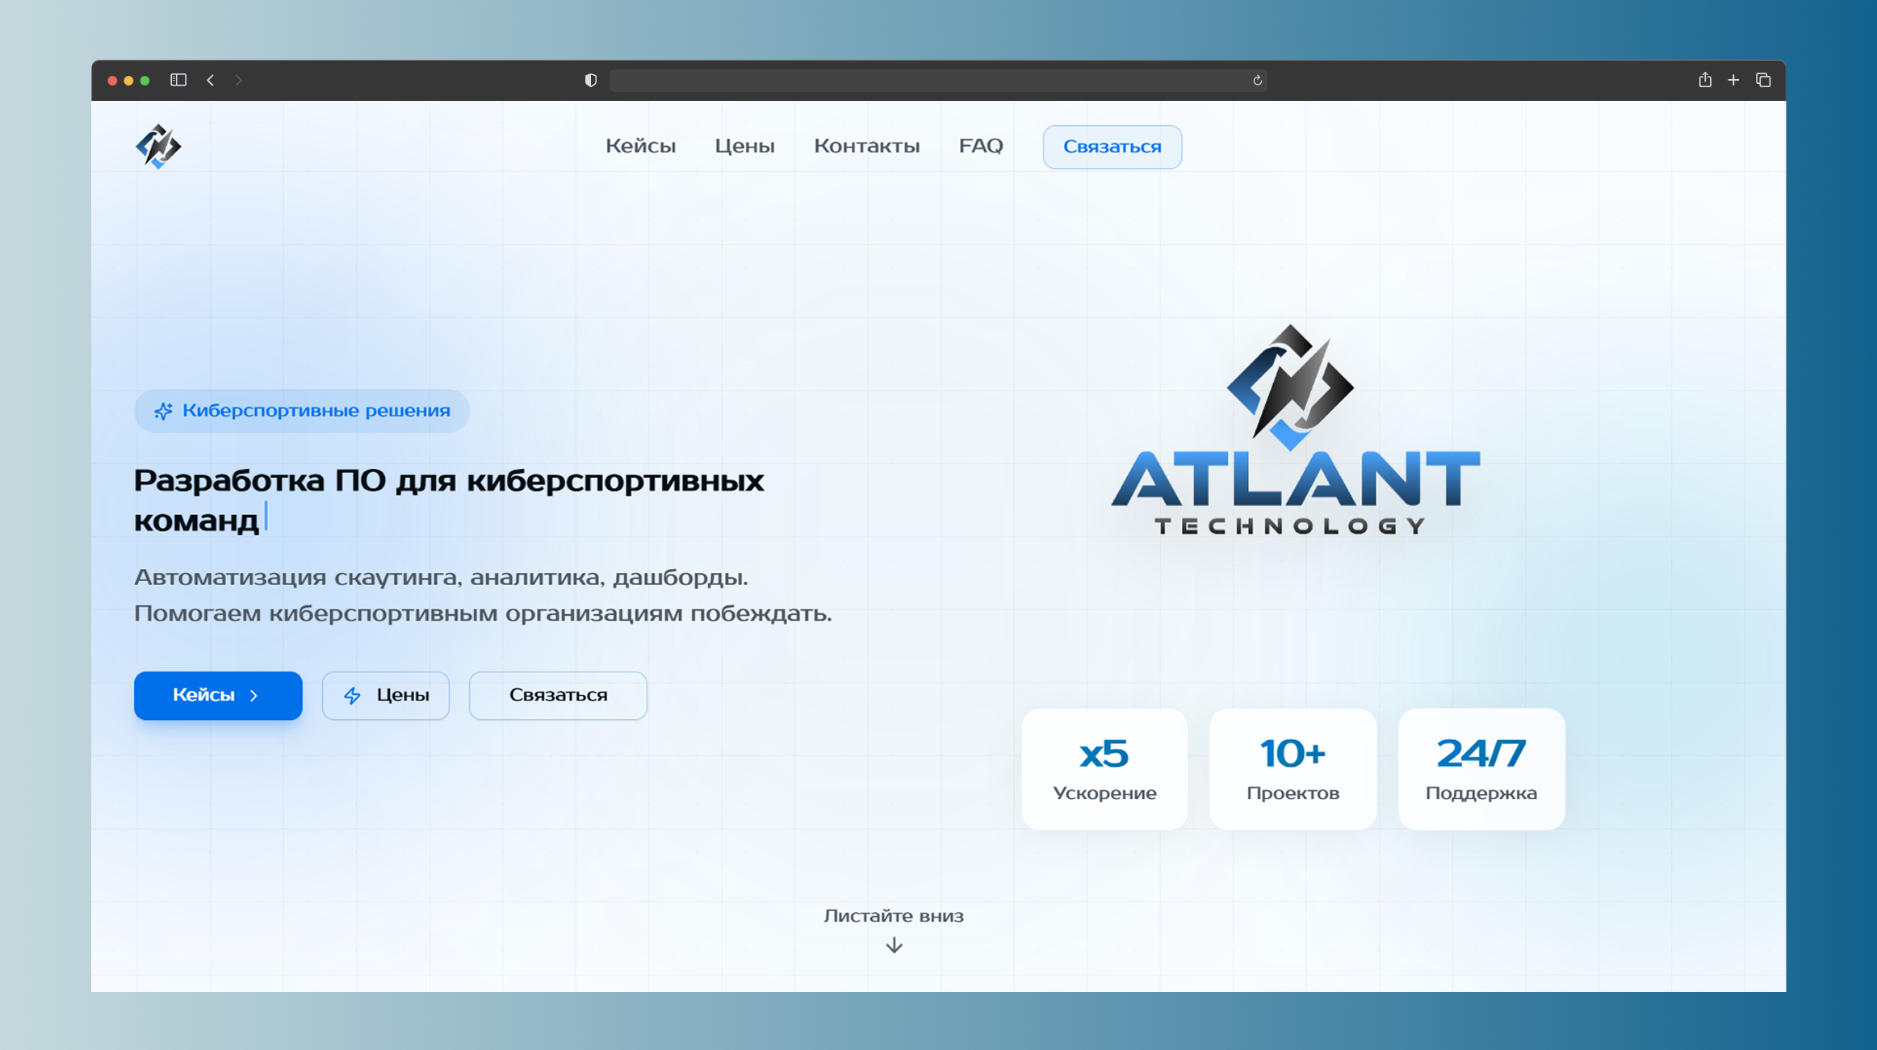Toggle the browser sidebar icon
Viewport: 1877px width, 1050px height.
point(178,80)
